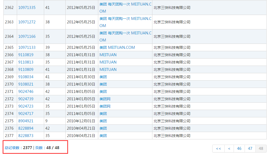Open the 美团 MEITUAN.COM trademark link
268x158 pixels.
117,48
